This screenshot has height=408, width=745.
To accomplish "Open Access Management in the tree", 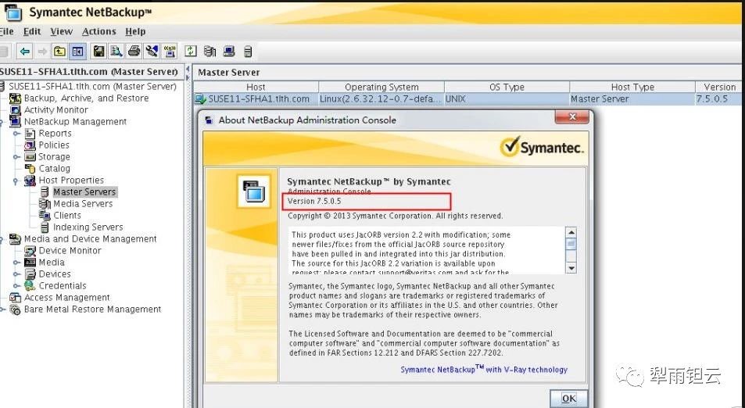I will tap(67, 297).
